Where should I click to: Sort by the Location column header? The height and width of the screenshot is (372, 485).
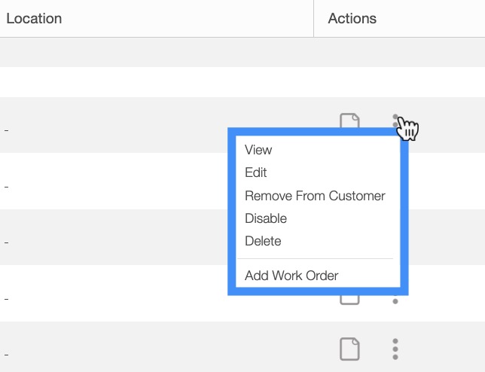35,18
